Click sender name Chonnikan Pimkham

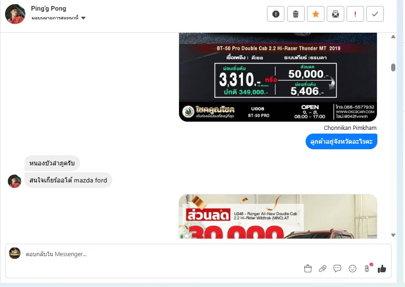click(350, 128)
